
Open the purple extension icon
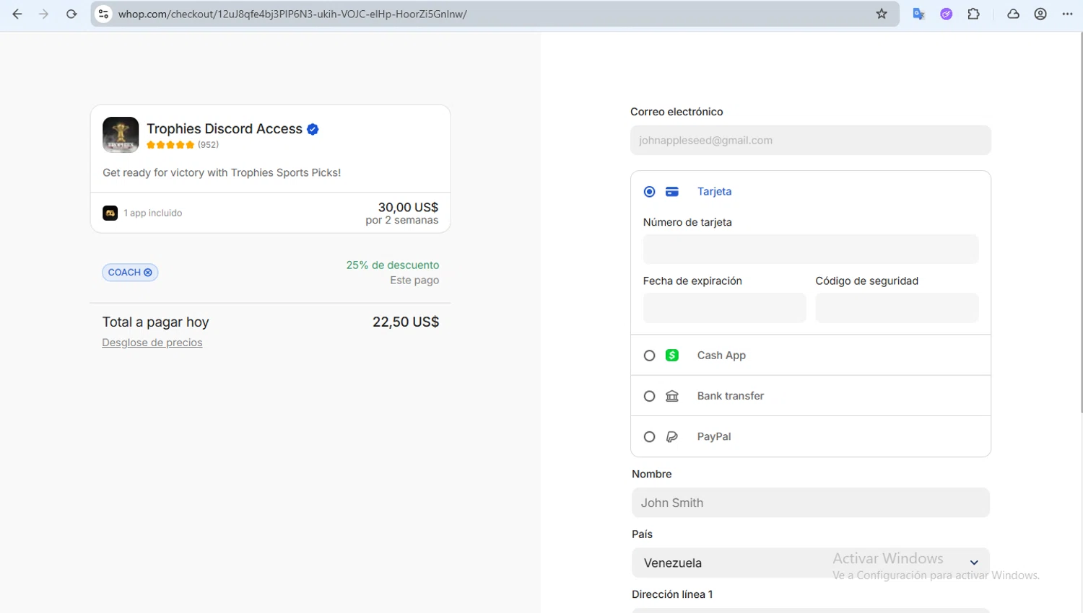pos(947,14)
